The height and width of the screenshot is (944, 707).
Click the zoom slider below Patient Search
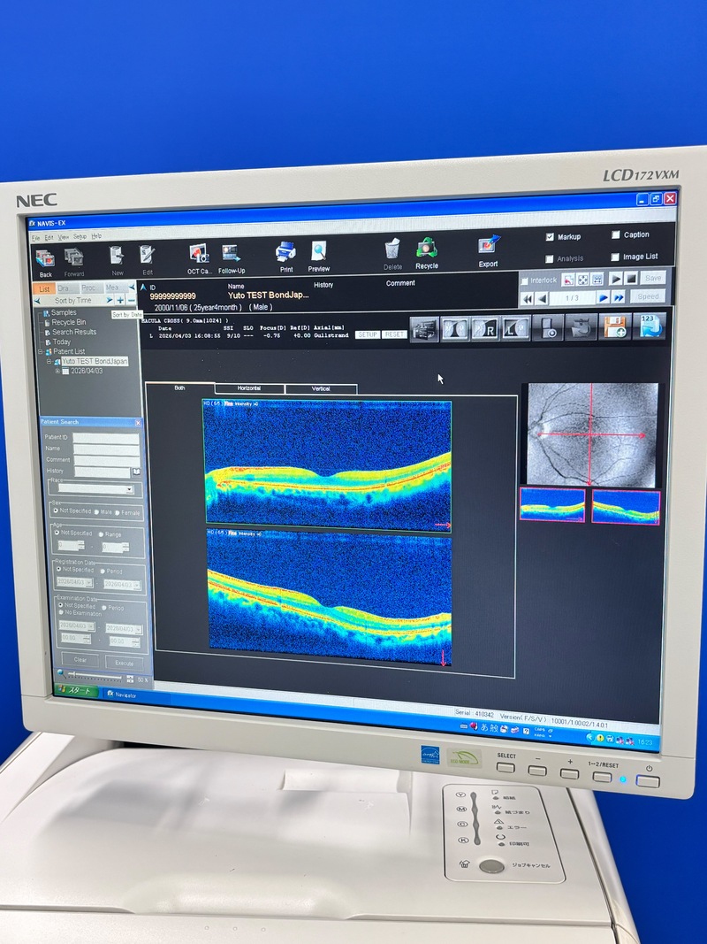click(x=93, y=677)
